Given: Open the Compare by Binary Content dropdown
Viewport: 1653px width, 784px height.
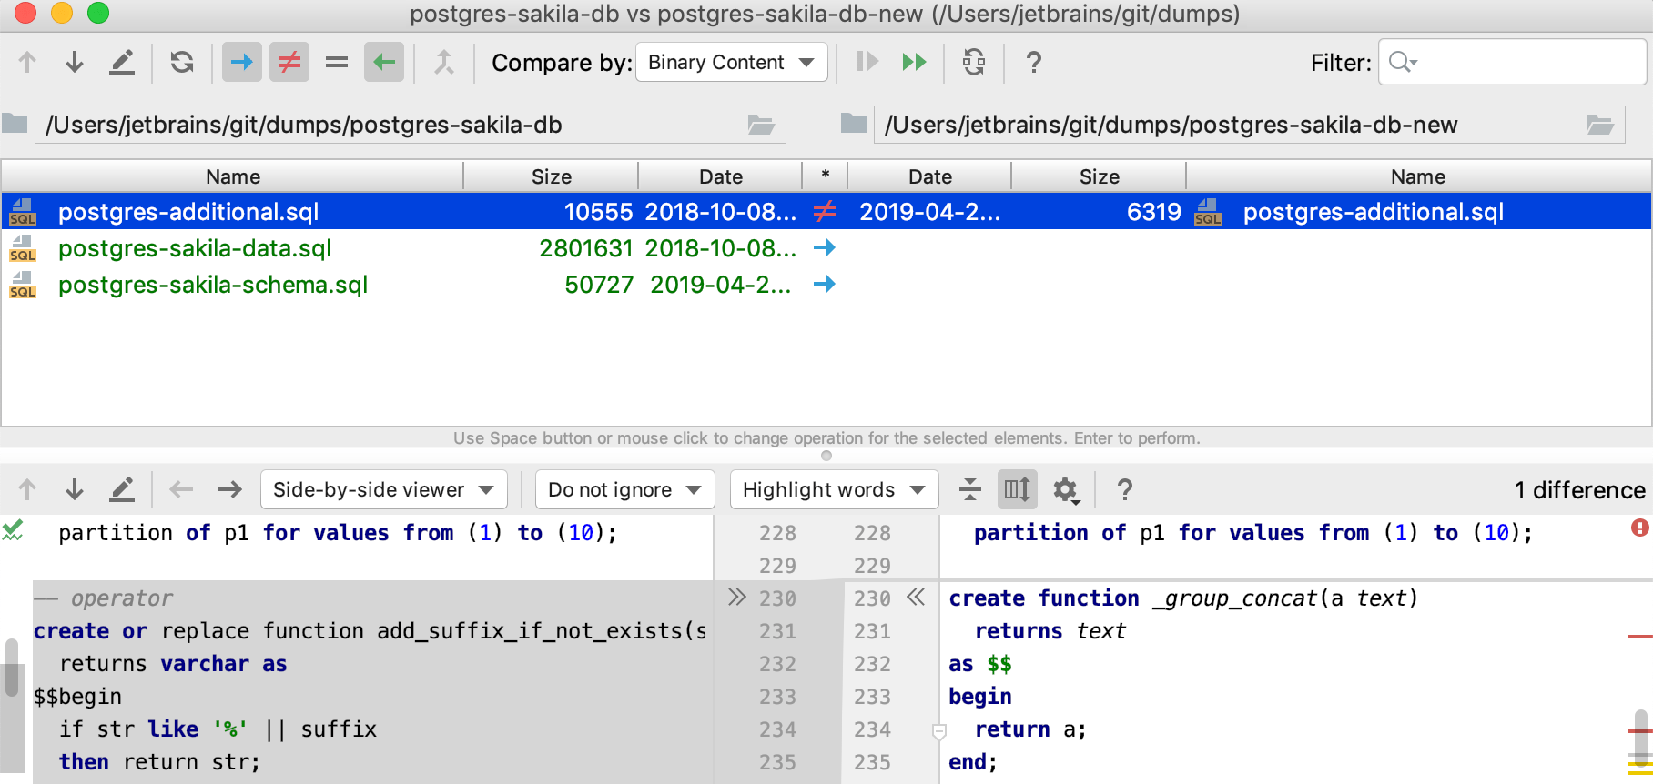Looking at the screenshot, I should [732, 62].
